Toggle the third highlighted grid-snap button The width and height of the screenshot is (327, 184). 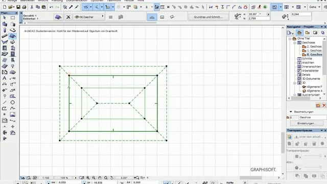tap(108, 7)
